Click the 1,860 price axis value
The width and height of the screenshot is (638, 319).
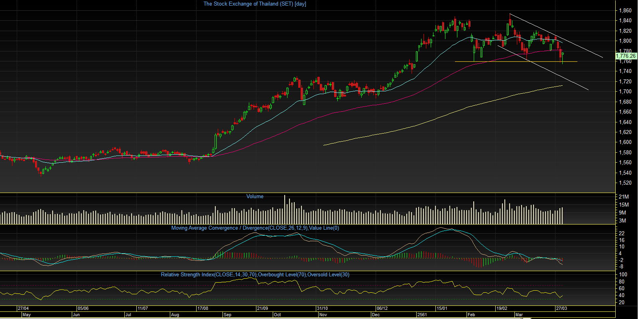pos(625,10)
